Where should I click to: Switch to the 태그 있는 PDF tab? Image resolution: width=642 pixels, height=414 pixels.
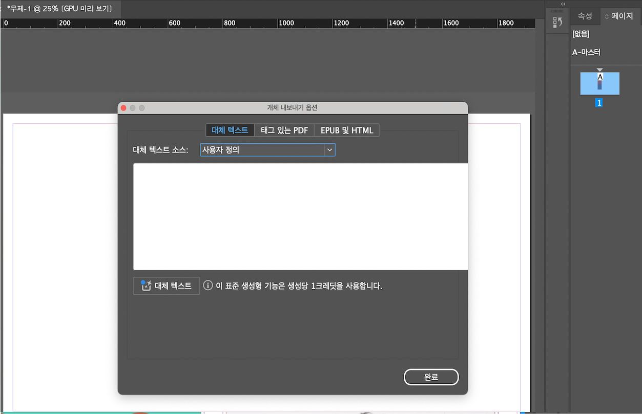coord(284,130)
